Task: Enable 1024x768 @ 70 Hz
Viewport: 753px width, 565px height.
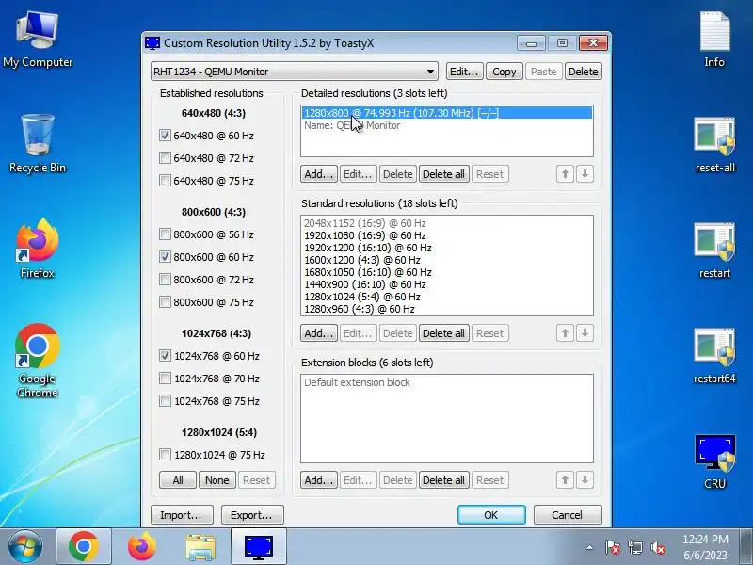Action: 165,379
